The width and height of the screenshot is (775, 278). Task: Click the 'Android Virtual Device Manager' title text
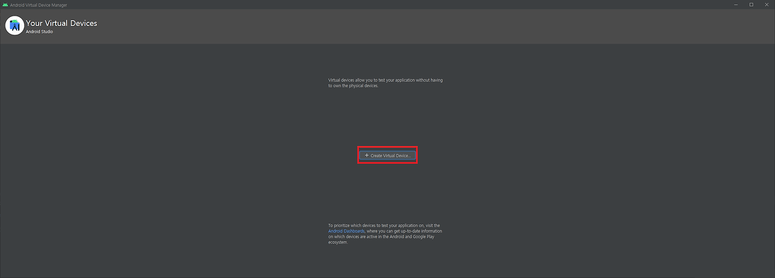(x=39, y=5)
